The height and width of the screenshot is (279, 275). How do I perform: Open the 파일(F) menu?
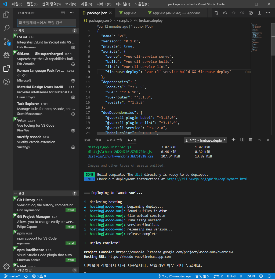[x=17, y=4]
